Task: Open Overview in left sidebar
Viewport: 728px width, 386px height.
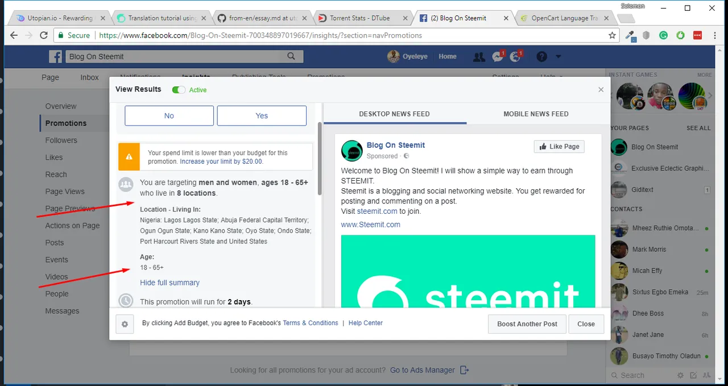Action: (61, 106)
